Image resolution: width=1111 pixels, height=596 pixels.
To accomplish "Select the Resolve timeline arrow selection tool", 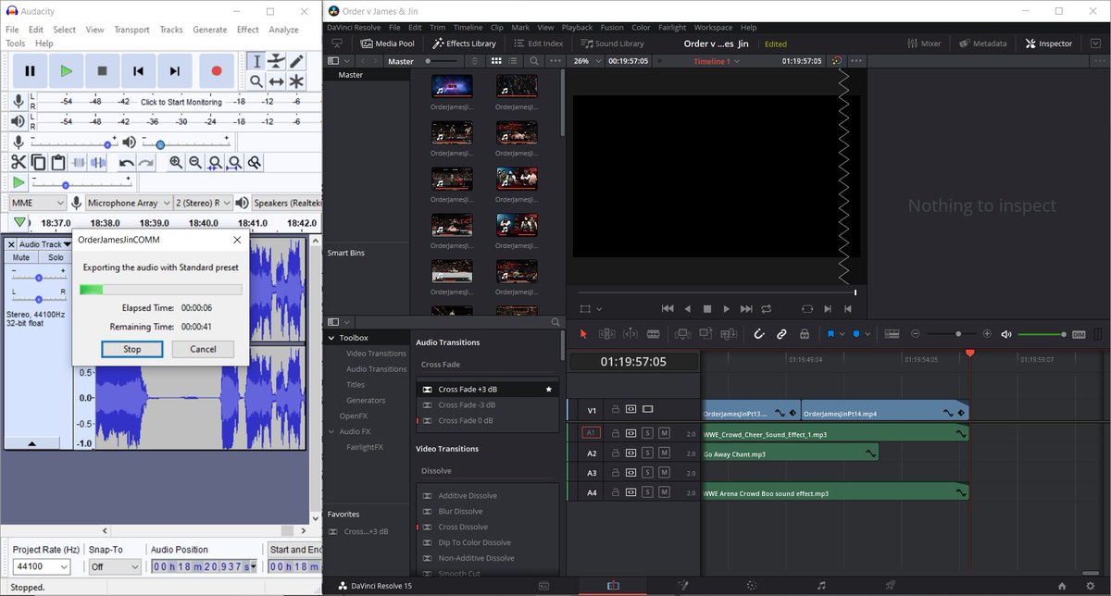I will pos(583,334).
